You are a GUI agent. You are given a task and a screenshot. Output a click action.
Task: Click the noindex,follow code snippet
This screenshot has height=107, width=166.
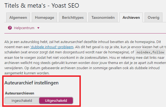[x=150, y=52]
